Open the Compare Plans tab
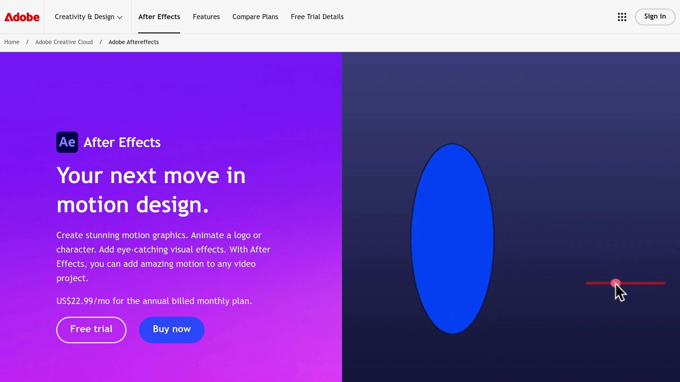 click(x=255, y=17)
